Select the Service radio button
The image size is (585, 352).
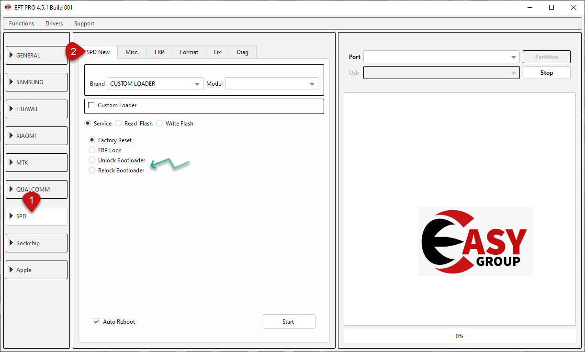88,124
